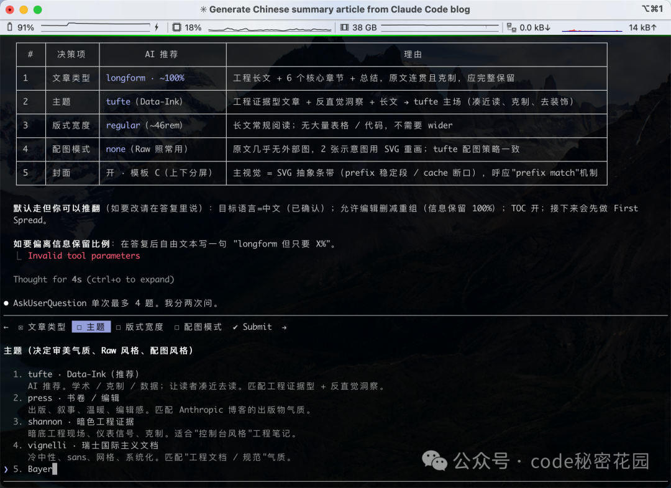
Task: Click the 决策项 column header
Action: [x=71, y=54]
